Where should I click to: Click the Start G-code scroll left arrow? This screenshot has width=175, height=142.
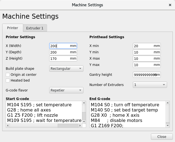pyautogui.click(x=8, y=126)
